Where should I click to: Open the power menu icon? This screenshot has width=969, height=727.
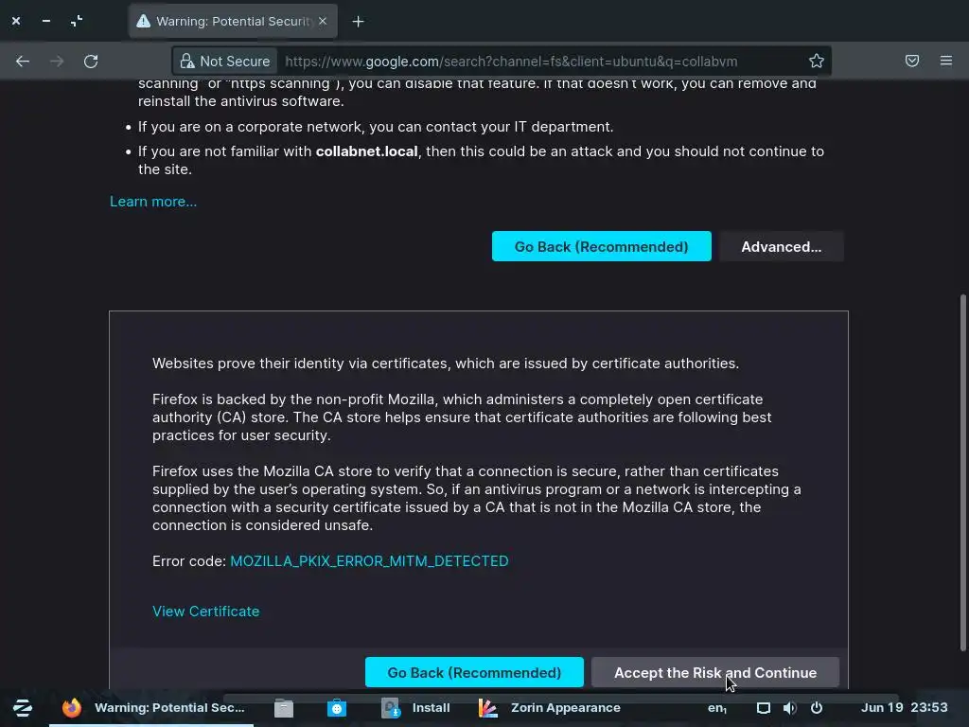[817, 708]
